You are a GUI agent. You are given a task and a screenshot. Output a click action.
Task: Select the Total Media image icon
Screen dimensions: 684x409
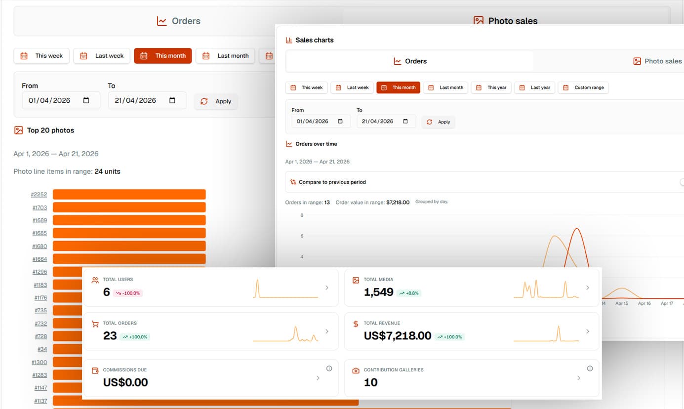coord(355,279)
